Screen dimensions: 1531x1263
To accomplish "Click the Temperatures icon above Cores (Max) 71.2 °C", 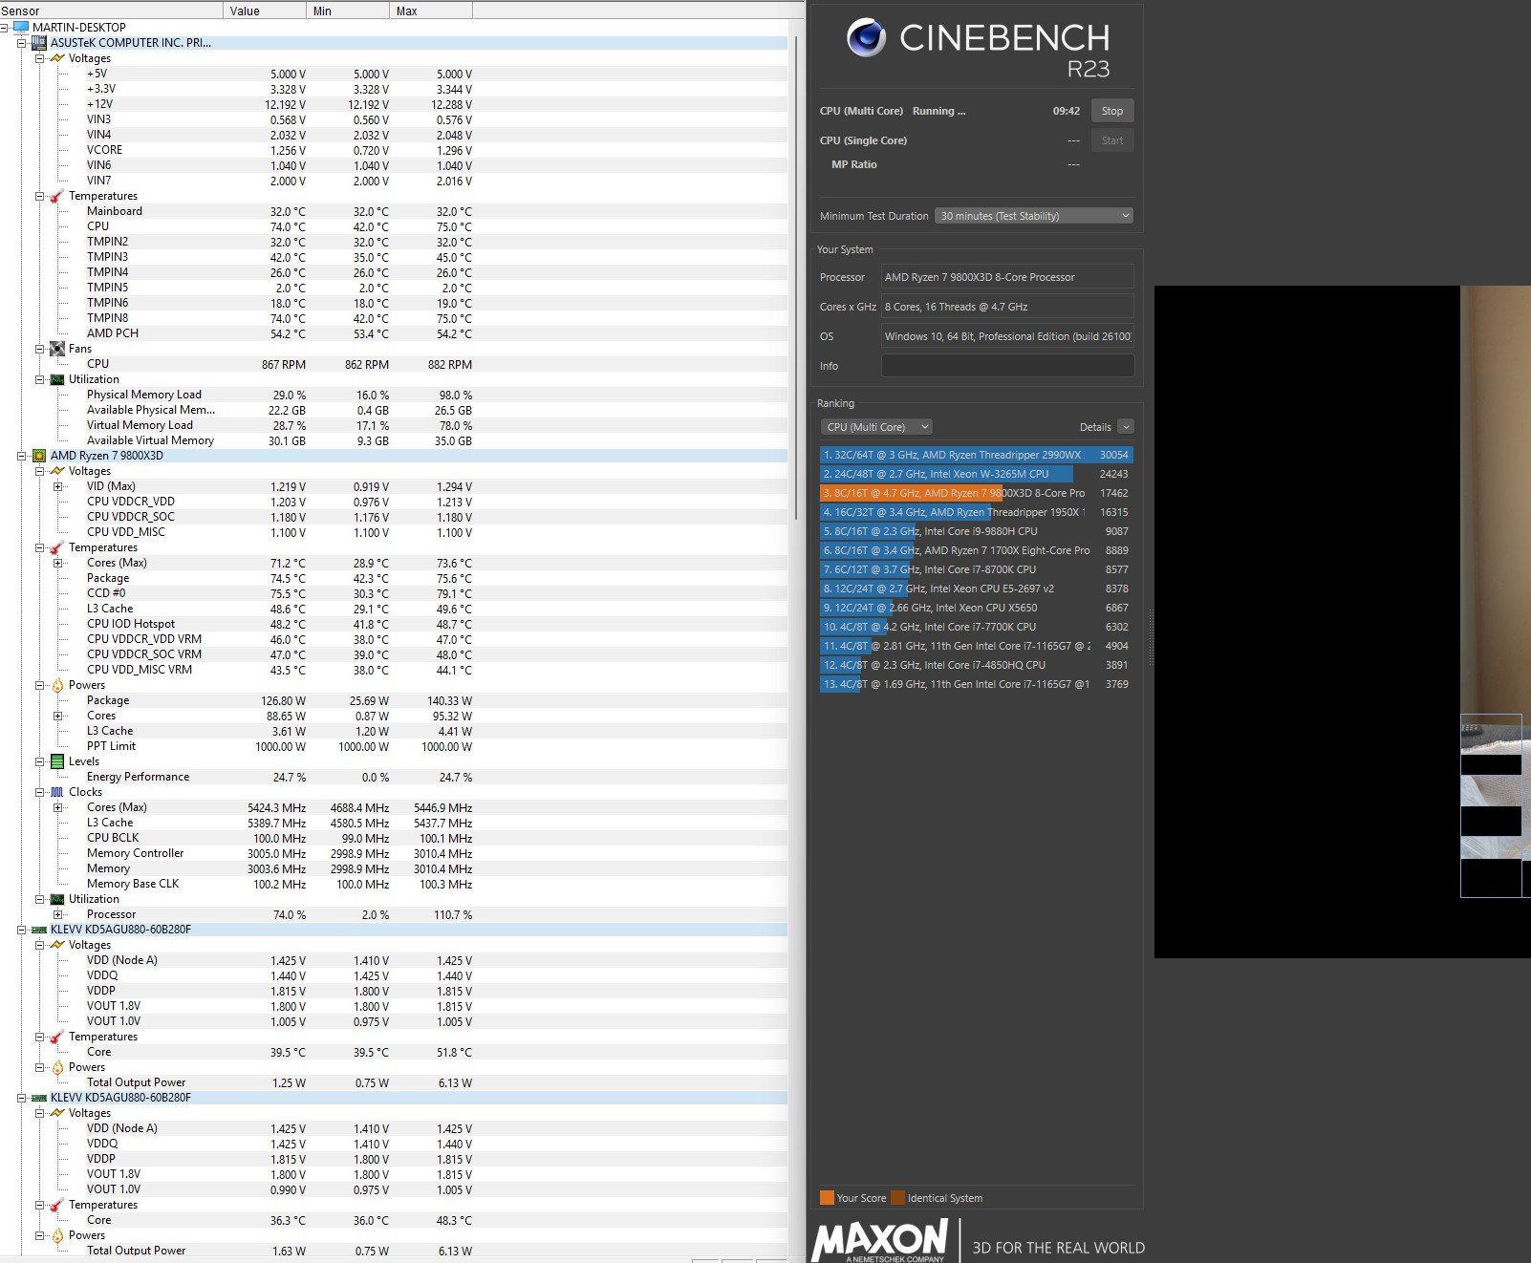I will pyautogui.click(x=57, y=546).
